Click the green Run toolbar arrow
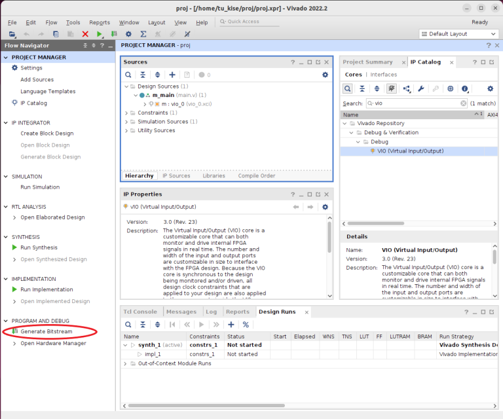This screenshot has height=419, width=503. [100, 34]
